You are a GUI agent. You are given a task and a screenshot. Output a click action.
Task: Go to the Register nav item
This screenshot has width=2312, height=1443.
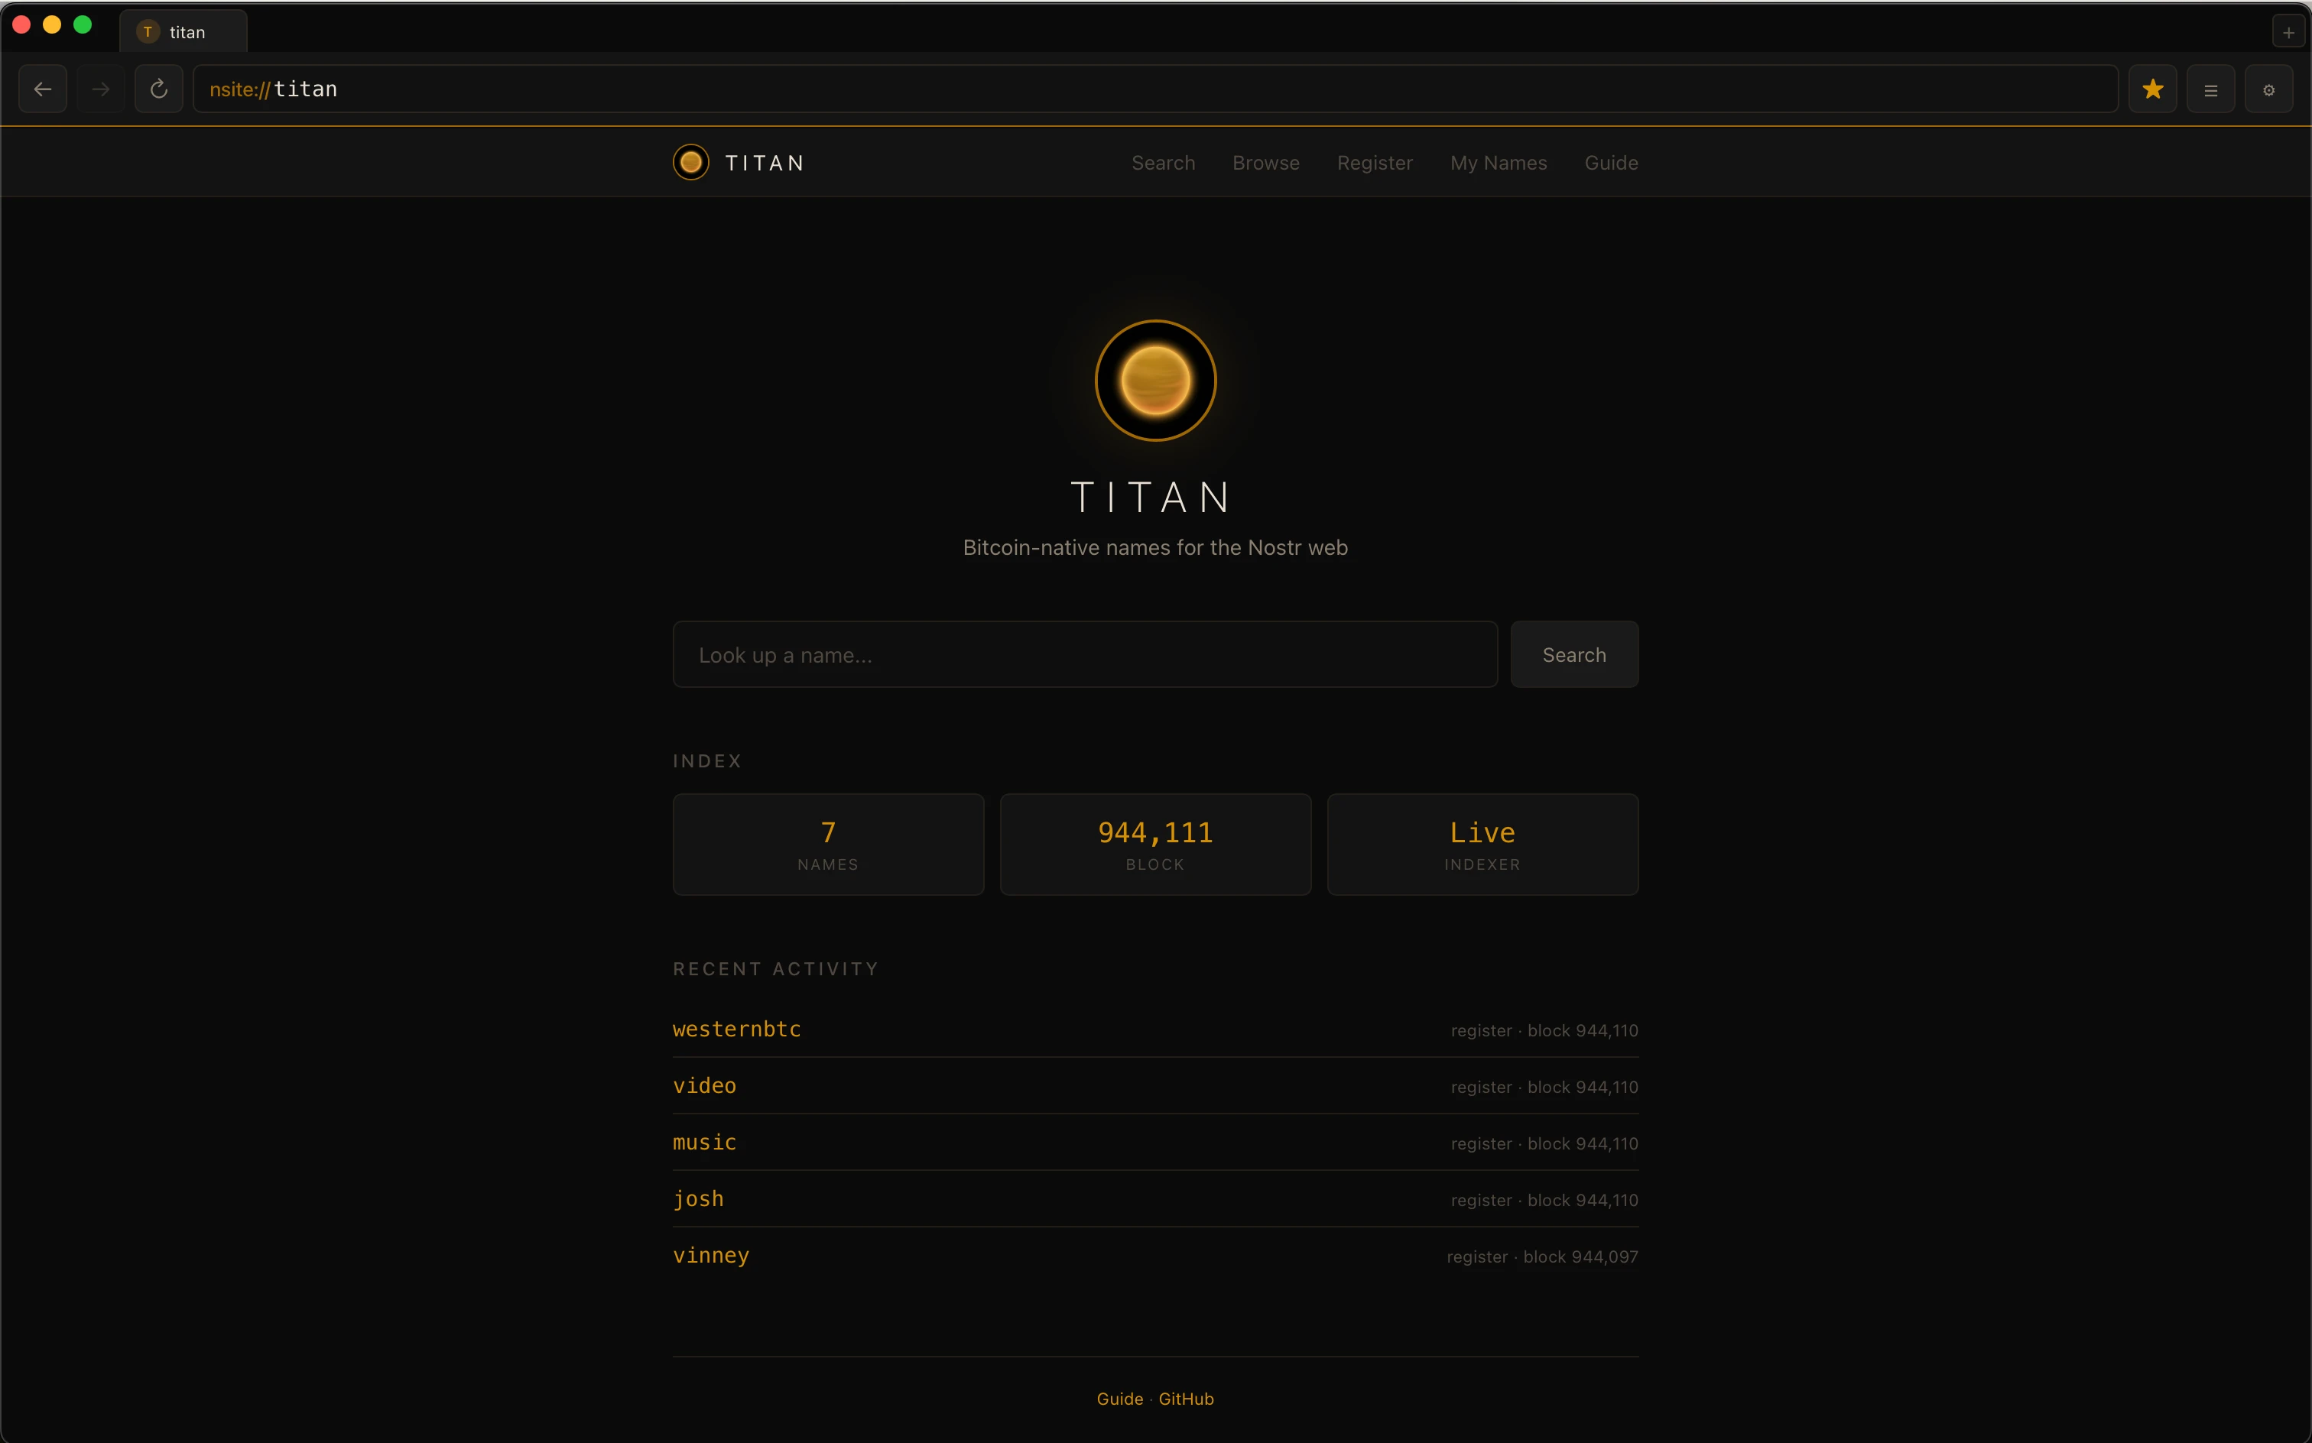(1374, 162)
